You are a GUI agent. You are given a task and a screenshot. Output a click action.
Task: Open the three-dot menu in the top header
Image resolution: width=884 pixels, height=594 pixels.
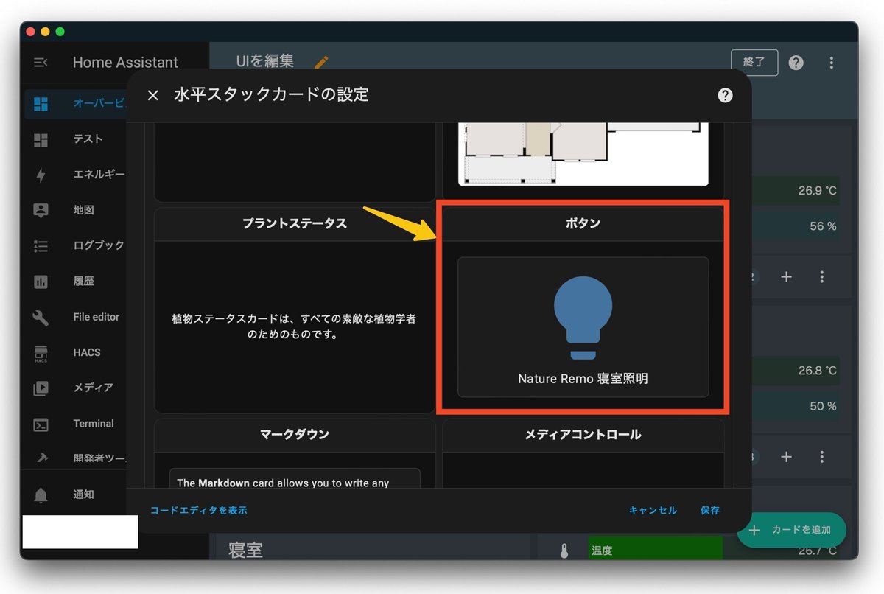pyautogui.click(x=831, y=63)
